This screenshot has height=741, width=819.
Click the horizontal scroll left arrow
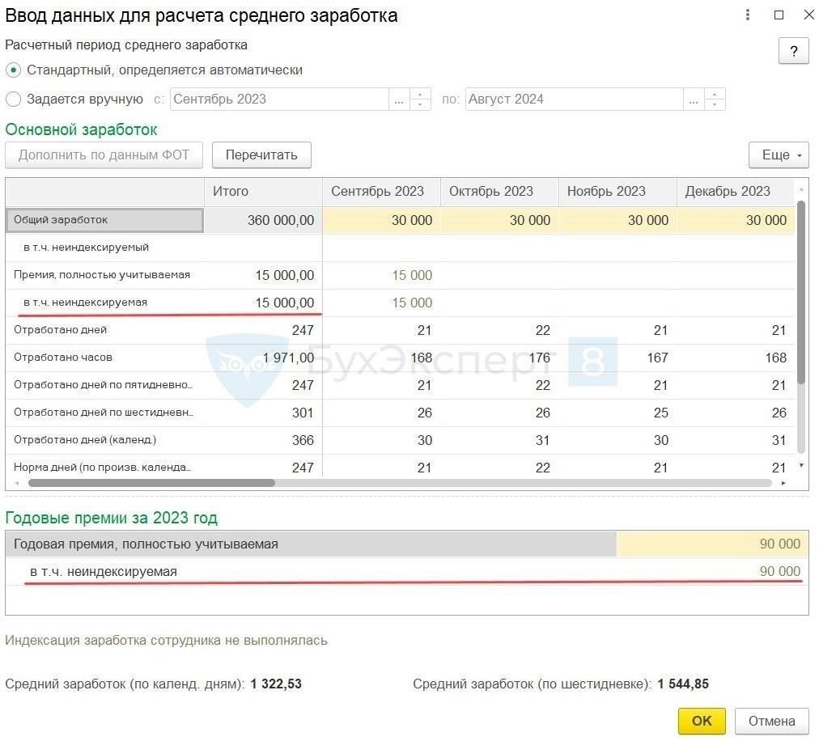(17, 483)
